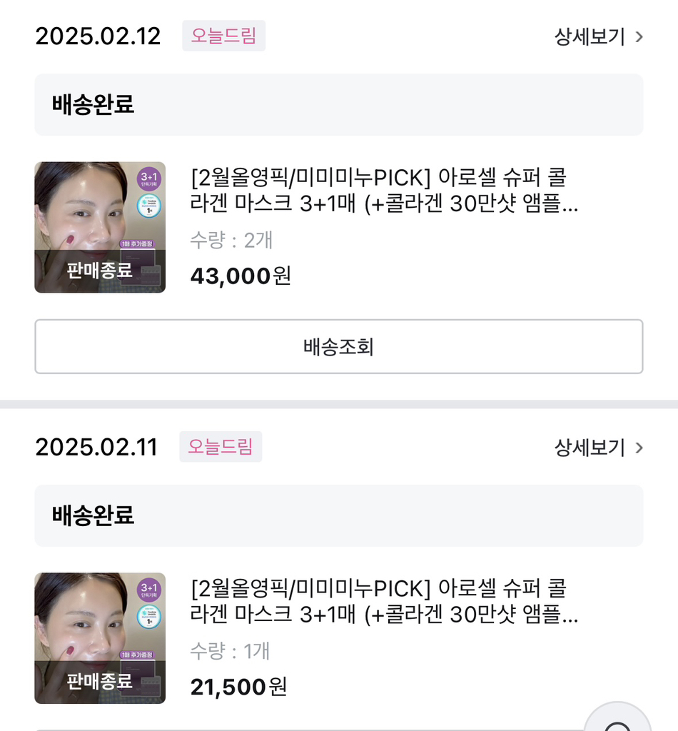This screenshot has width=678, height=731.
Task: Click the 43,000원 price
Action: pos(241,276)
